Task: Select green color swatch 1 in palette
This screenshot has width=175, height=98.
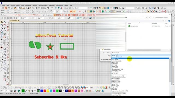Action: (x=39, y=91)
